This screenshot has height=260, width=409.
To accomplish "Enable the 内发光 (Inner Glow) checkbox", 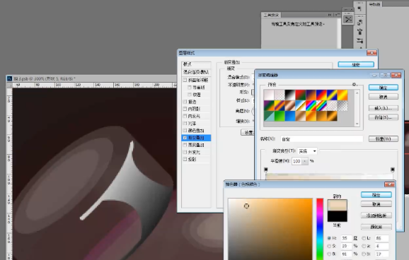I will pyautogui.click(x=185, y=116).
